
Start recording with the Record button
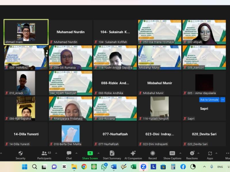(152, 153)
